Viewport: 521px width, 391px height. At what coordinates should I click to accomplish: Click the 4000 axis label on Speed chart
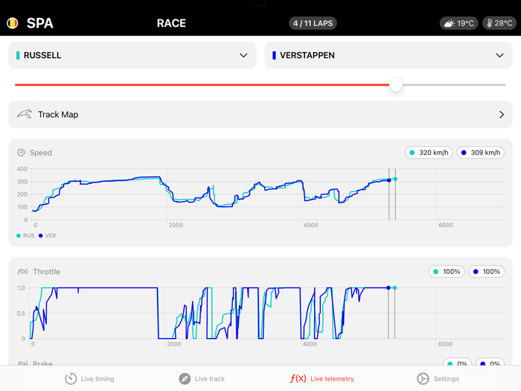coord(310,225)
